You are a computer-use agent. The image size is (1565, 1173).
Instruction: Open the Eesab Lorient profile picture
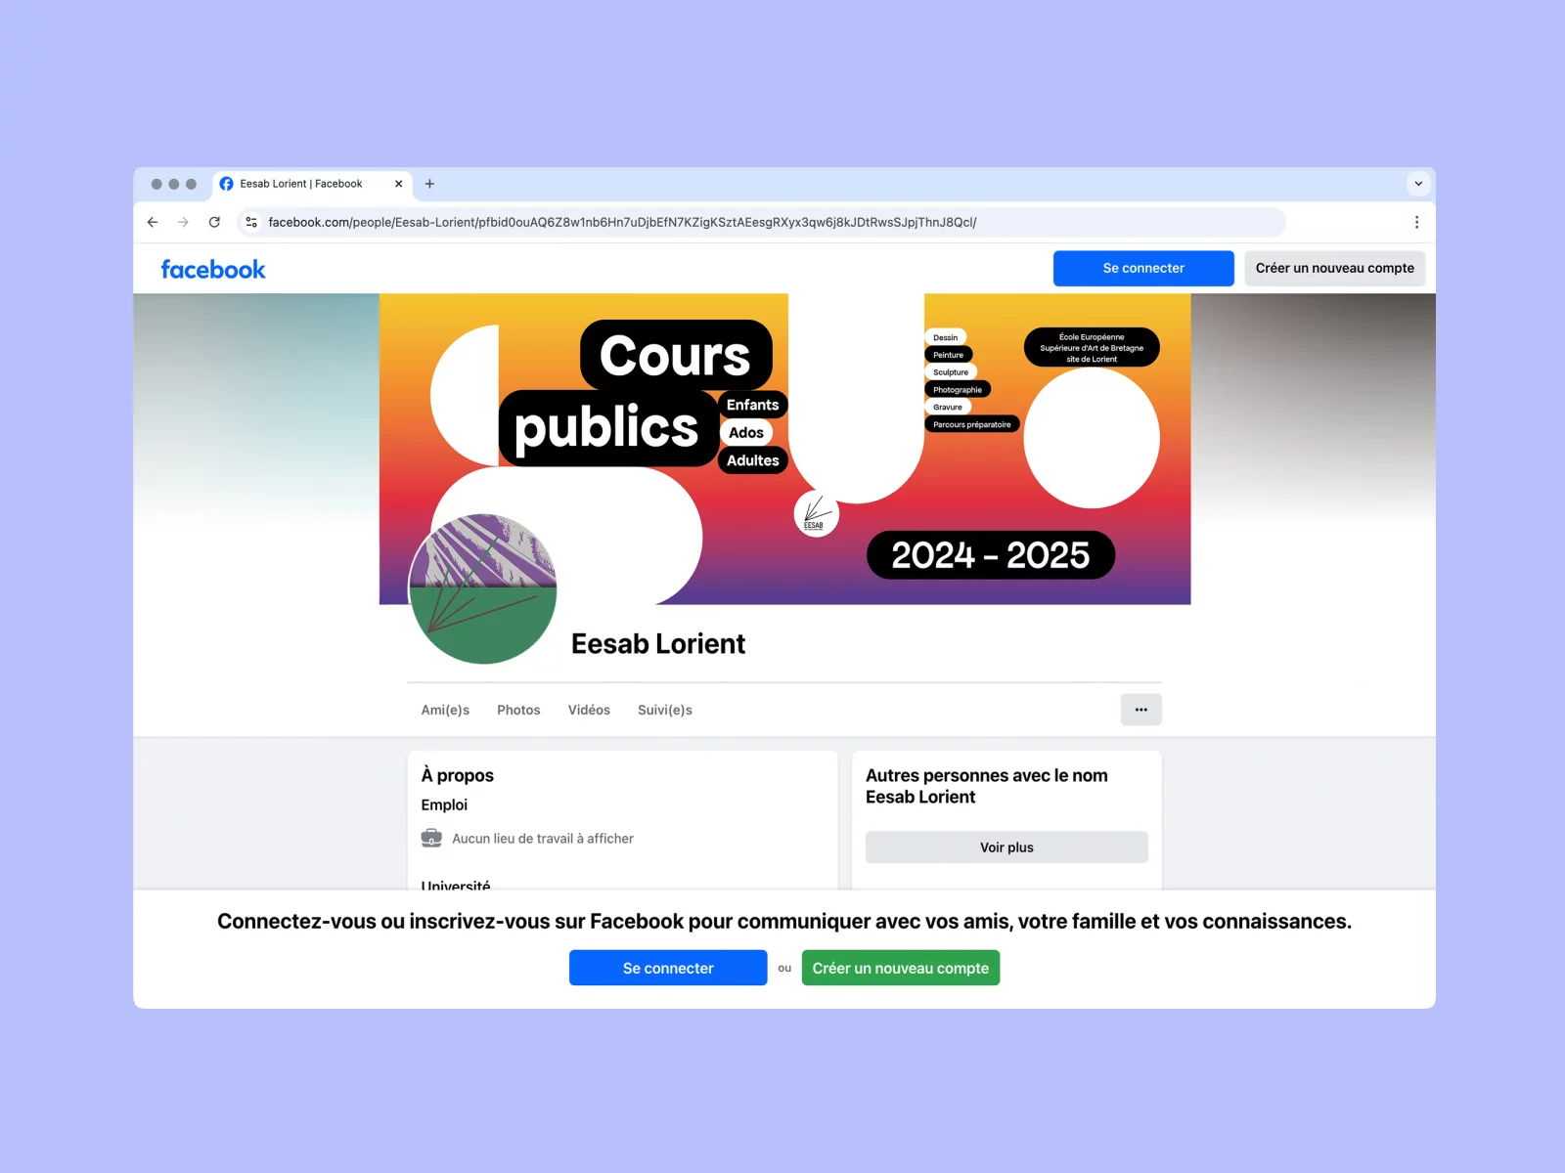tap(483, 589)
